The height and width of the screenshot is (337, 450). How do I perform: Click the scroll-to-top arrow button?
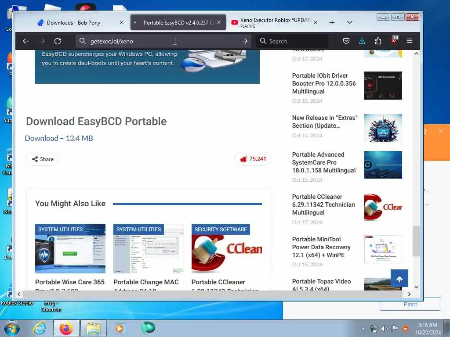[x=399, y=278]
